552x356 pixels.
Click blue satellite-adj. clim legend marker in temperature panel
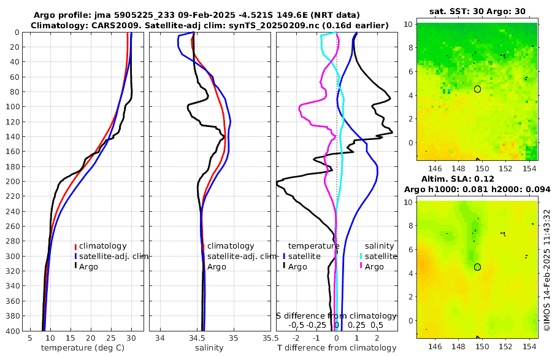point(75,256)
